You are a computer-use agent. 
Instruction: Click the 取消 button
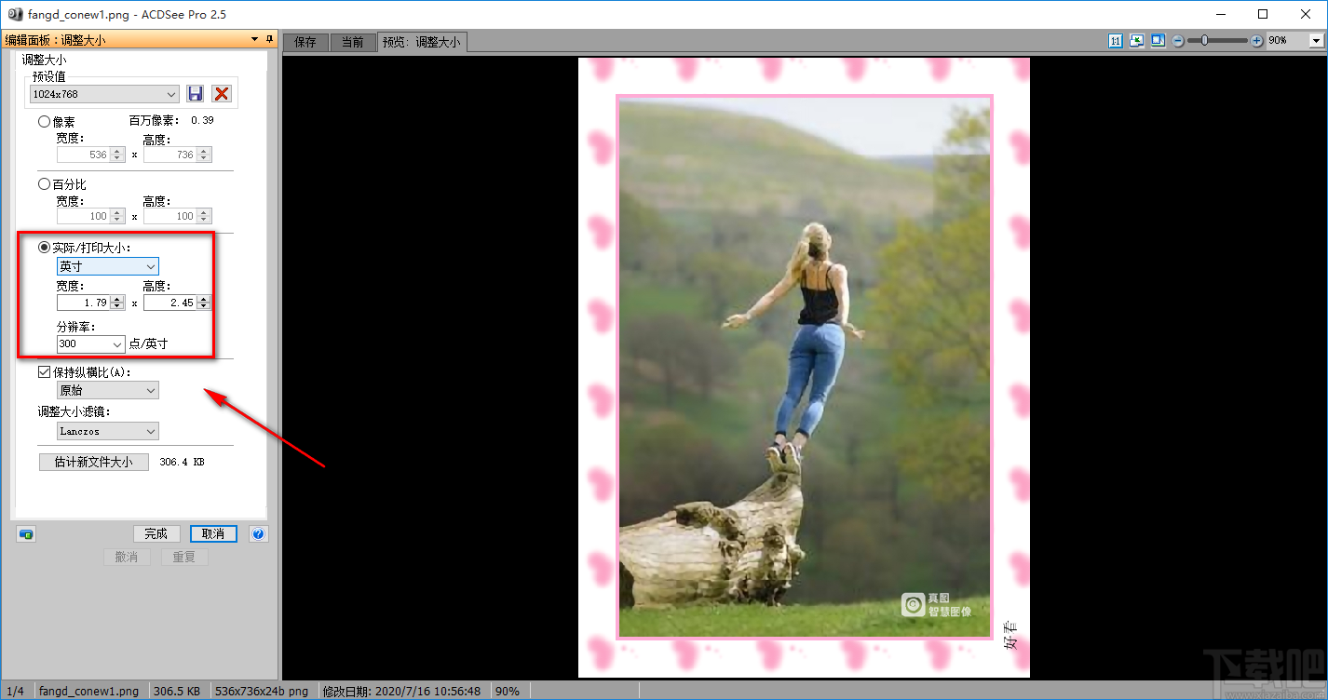213,534
